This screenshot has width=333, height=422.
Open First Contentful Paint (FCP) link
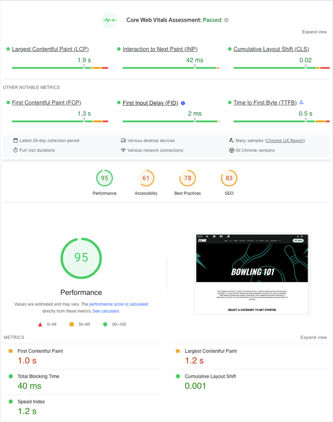coord(46,103)
